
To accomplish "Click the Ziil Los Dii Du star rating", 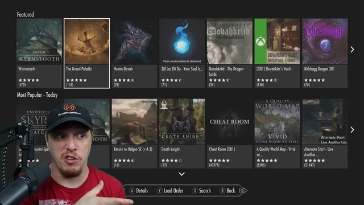I will (x=172, y=80).
